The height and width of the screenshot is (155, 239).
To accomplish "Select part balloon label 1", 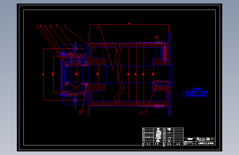I will click(x=98, y=26).
